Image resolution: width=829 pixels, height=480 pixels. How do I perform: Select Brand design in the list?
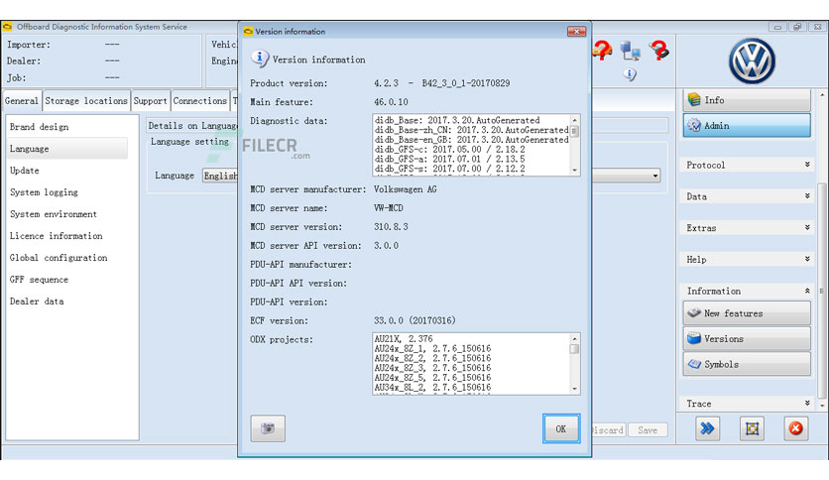tap(67, 127)
